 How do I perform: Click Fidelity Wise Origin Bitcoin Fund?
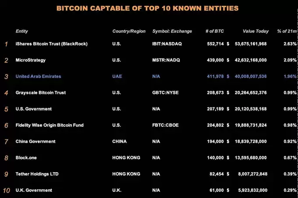pos(50,125)
